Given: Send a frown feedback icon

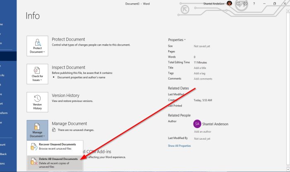Looking at the screenshot, I should coord(245,3).
